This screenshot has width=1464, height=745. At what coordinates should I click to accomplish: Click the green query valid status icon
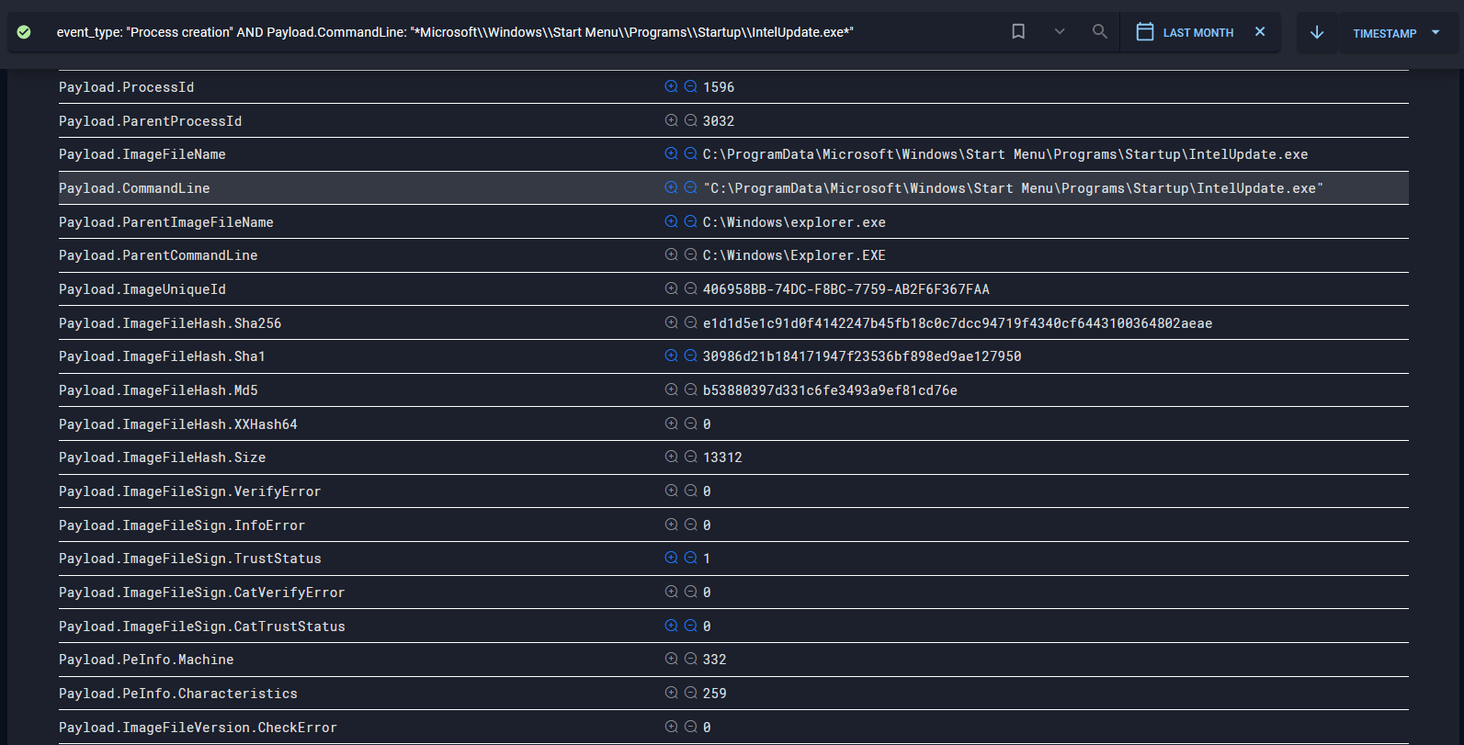coord(24,32)
